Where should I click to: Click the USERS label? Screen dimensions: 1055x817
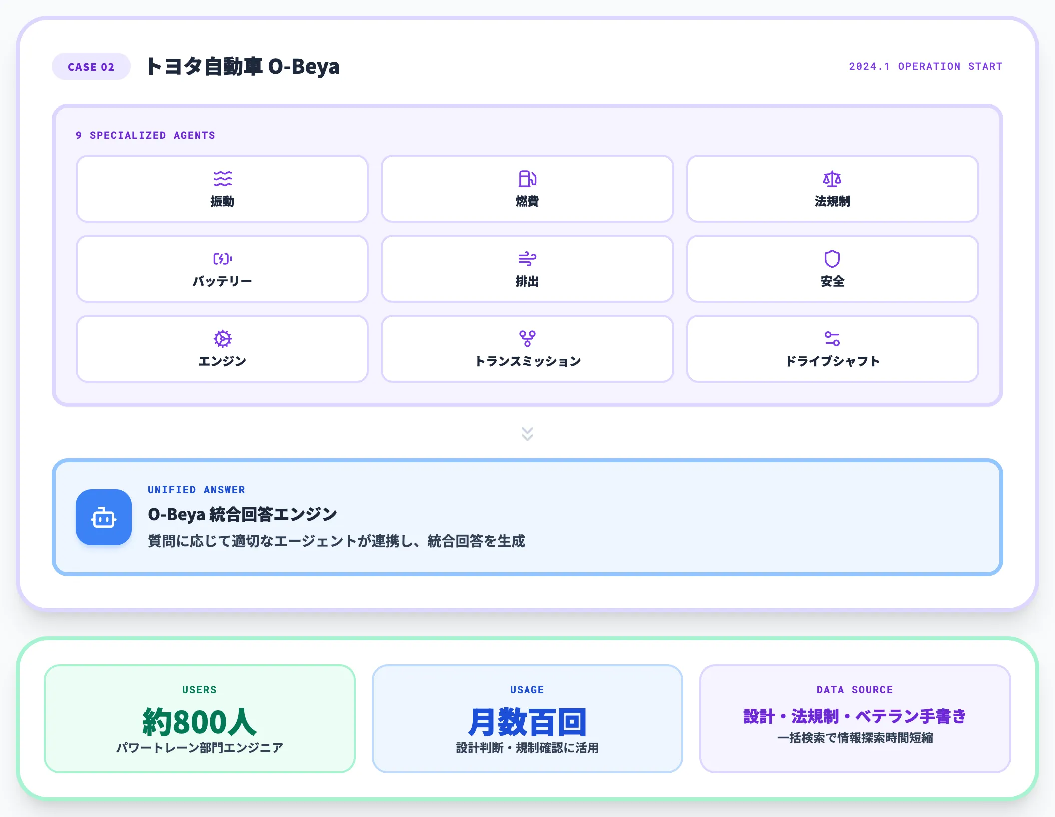pyautogui.click(x=200, y=690)
